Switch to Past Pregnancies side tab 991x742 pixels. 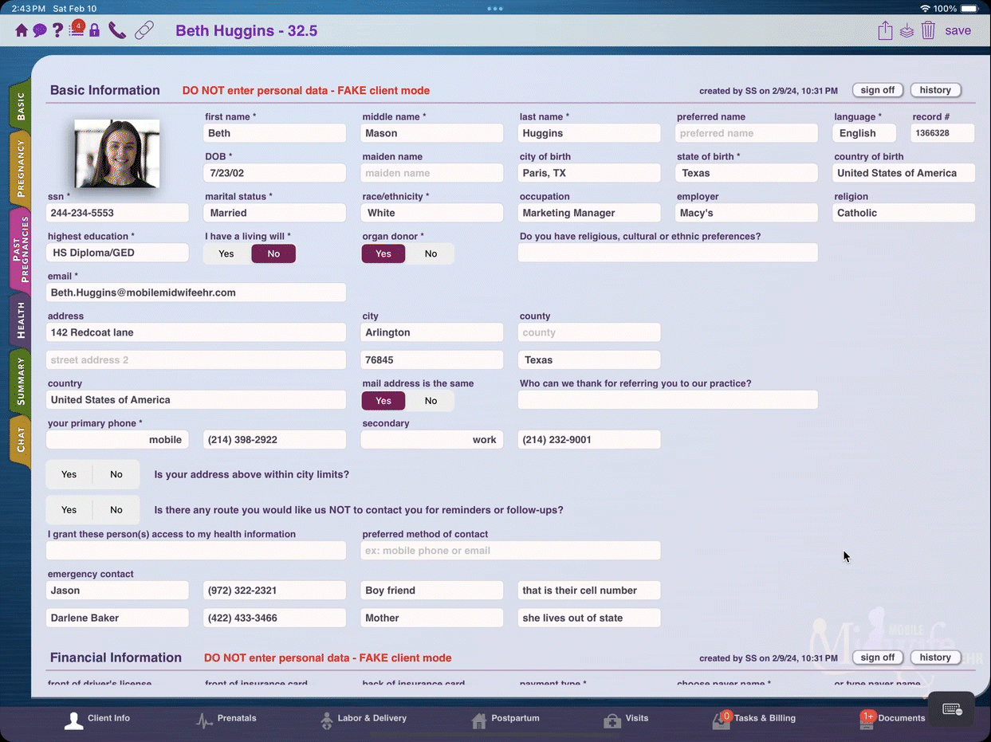click(21, 251)
